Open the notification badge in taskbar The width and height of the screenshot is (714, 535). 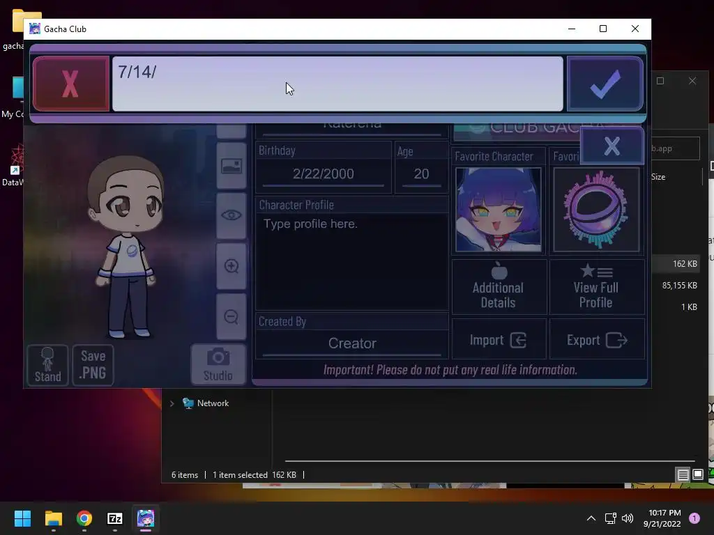694,518
